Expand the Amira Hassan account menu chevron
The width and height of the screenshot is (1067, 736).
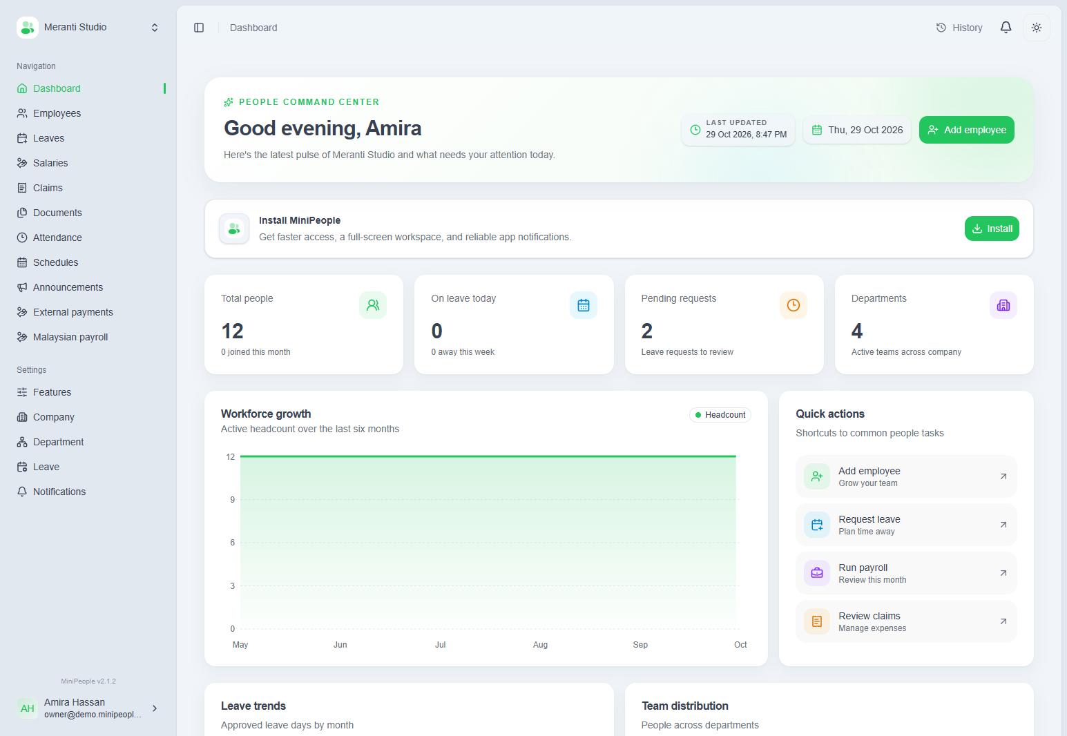coord(155,708)
